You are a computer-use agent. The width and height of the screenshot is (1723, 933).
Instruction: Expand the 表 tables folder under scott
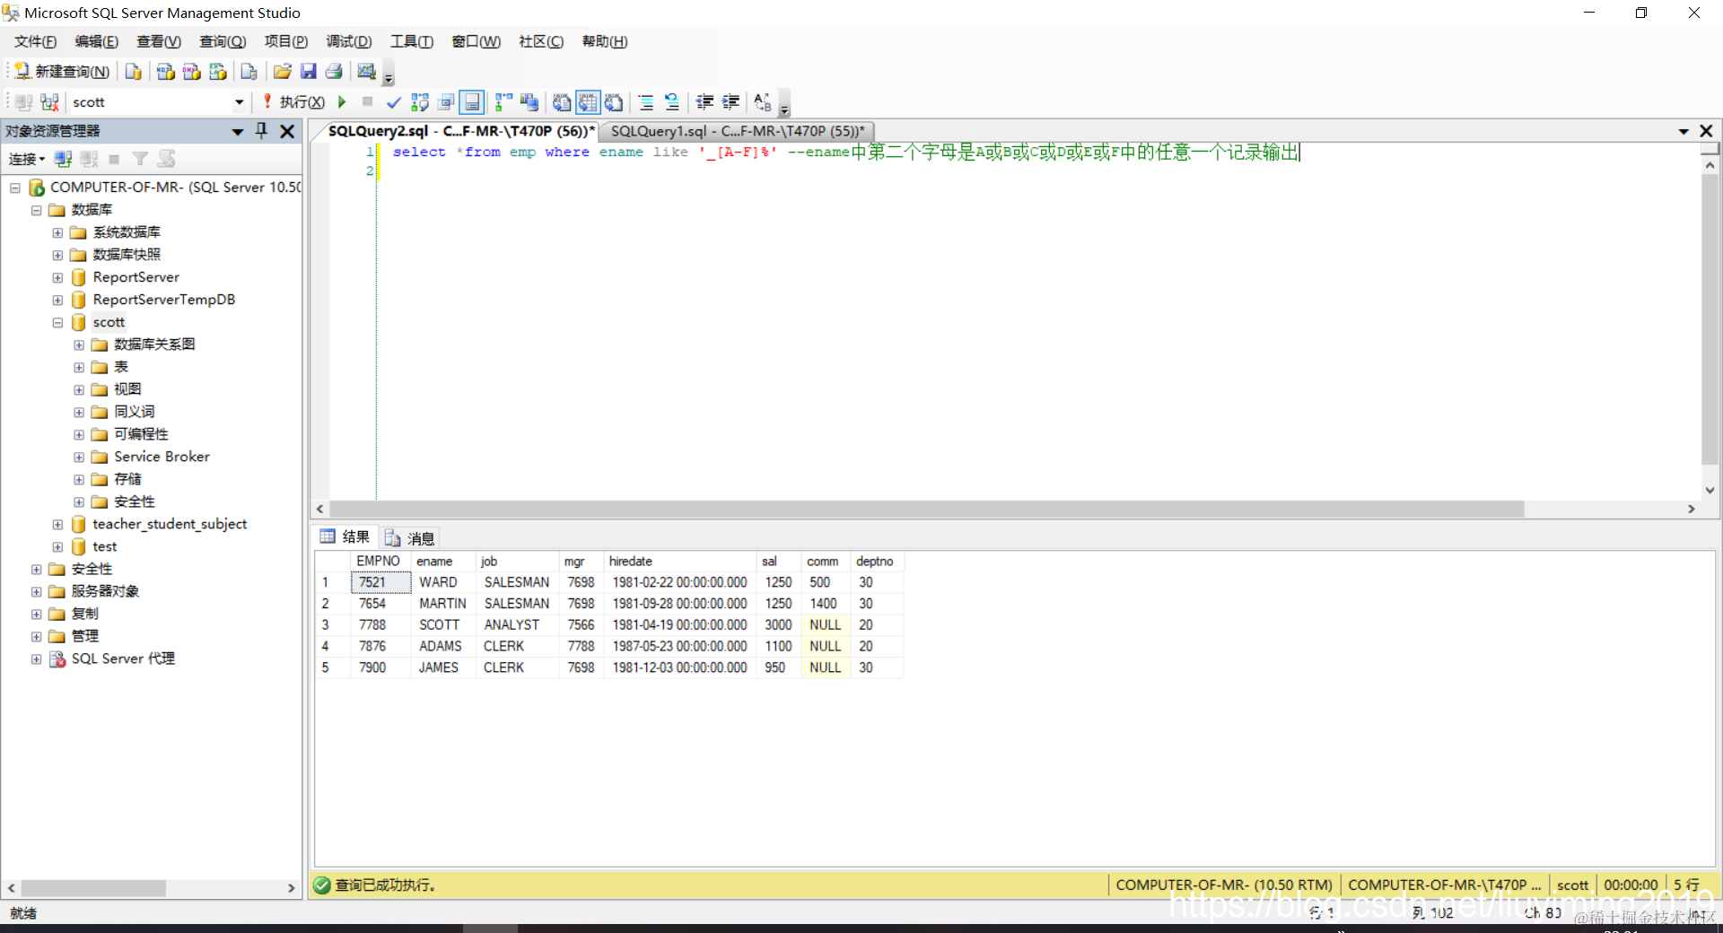click(x=79, y=367)
